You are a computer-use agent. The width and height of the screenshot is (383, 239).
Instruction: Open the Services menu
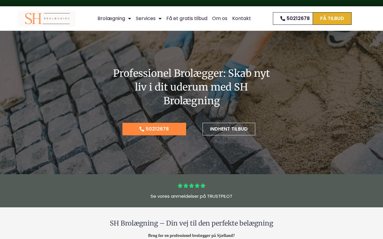[146, 19]
